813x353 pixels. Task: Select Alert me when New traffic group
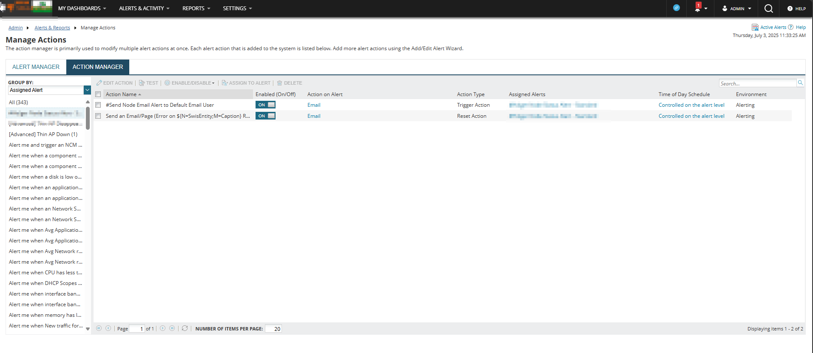click(46, 326)
